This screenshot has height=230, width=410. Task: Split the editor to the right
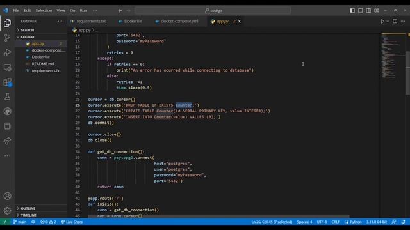395,21
